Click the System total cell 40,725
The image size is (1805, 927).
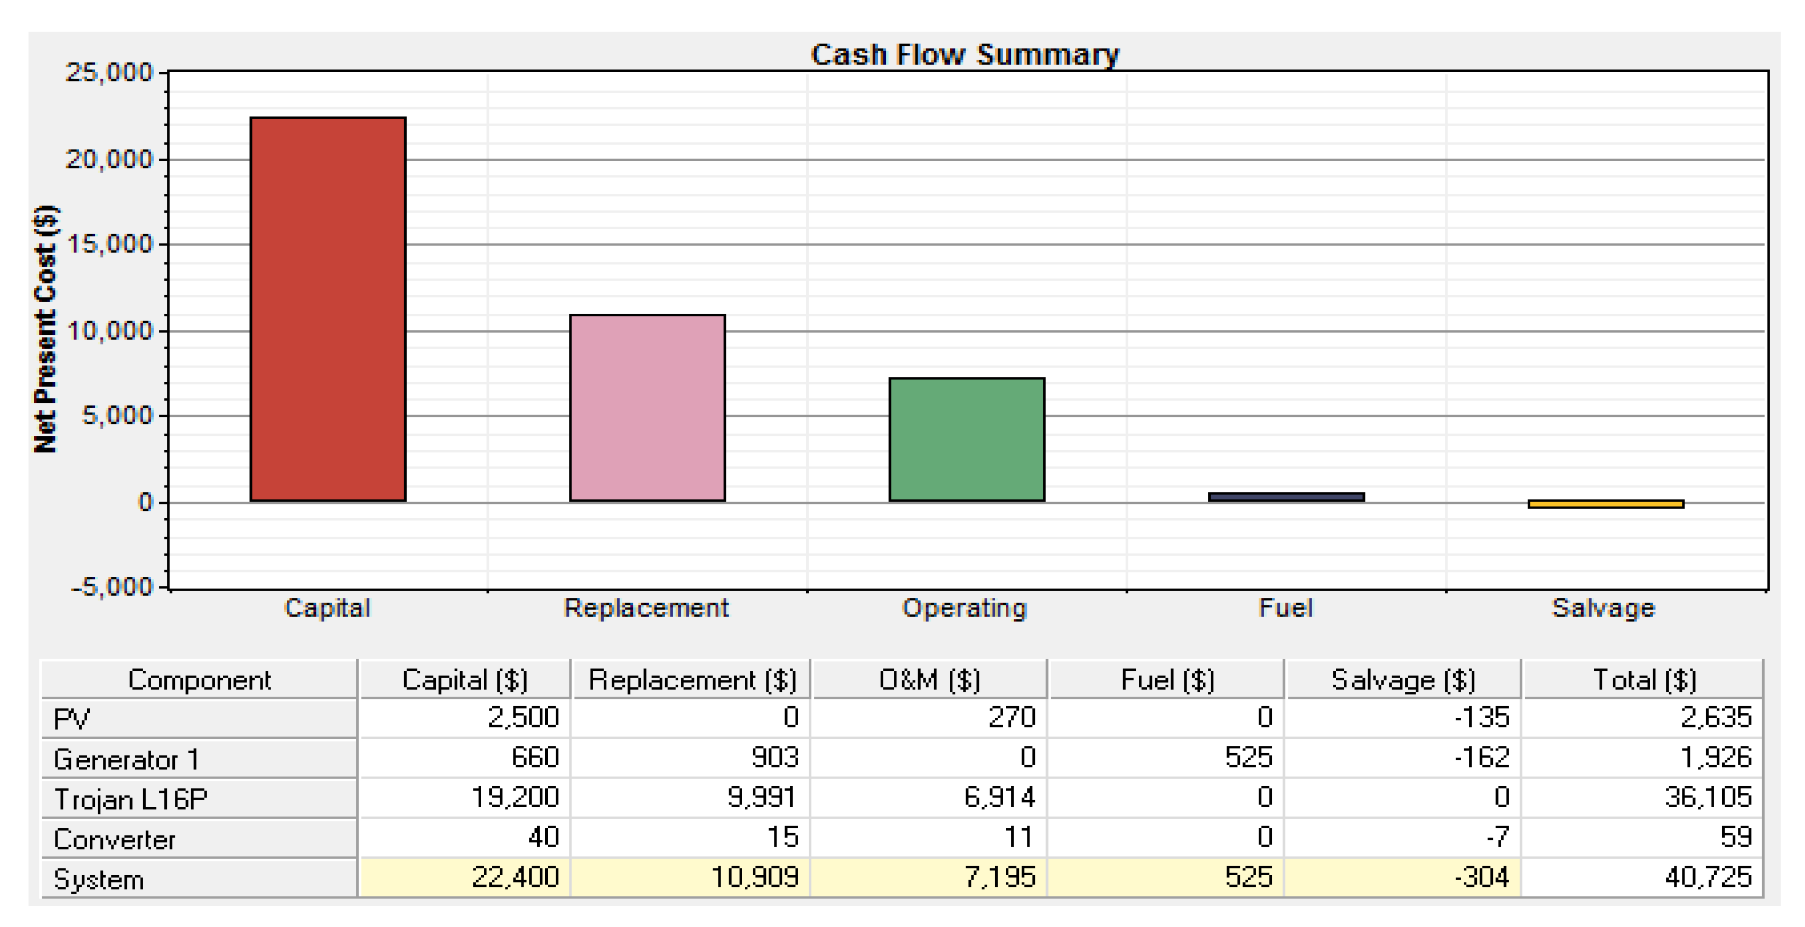[x=1708, y=877]
